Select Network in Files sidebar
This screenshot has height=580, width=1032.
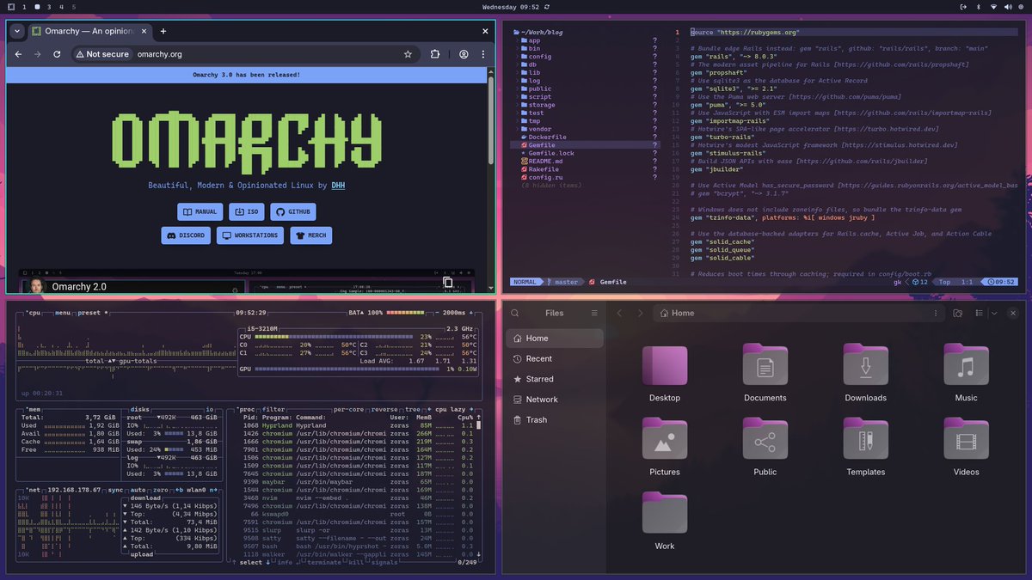tap(554, 400)
